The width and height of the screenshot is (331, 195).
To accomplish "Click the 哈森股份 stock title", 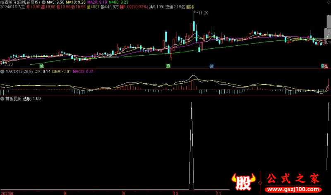I will pos(9,2).
